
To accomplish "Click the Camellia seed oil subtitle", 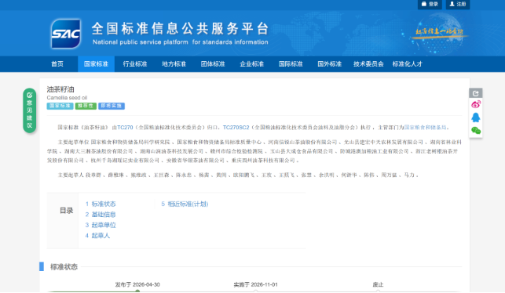I will 67,98.
